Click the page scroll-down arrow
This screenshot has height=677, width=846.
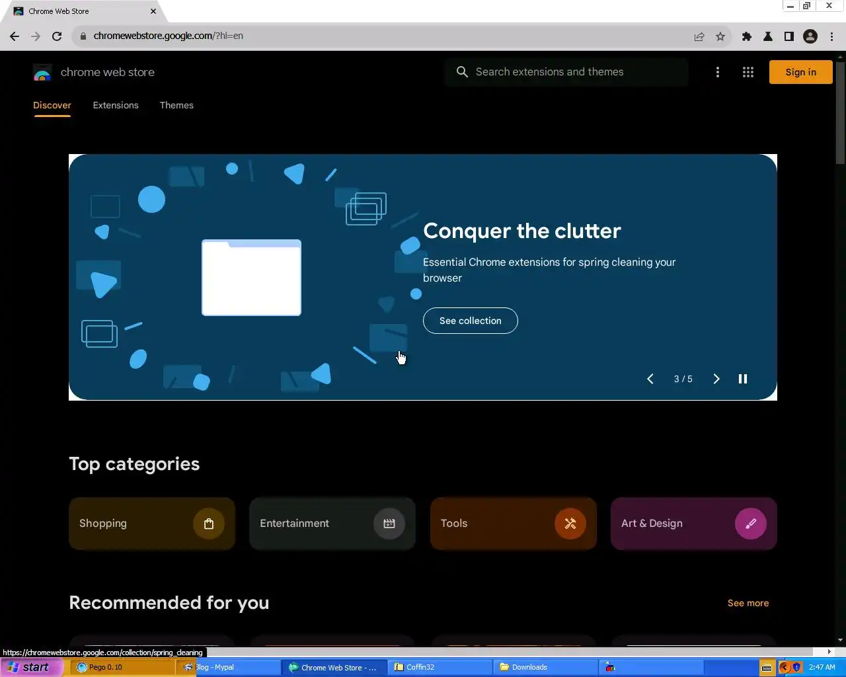tap(840, 641)
